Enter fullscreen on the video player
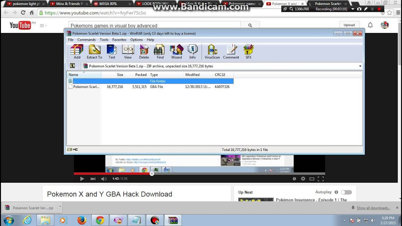This screenshot has height=226, width=402. point(321,179)
